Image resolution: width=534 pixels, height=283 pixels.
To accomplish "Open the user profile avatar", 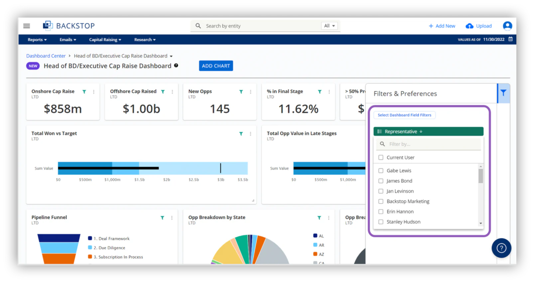I will [507, 26].
